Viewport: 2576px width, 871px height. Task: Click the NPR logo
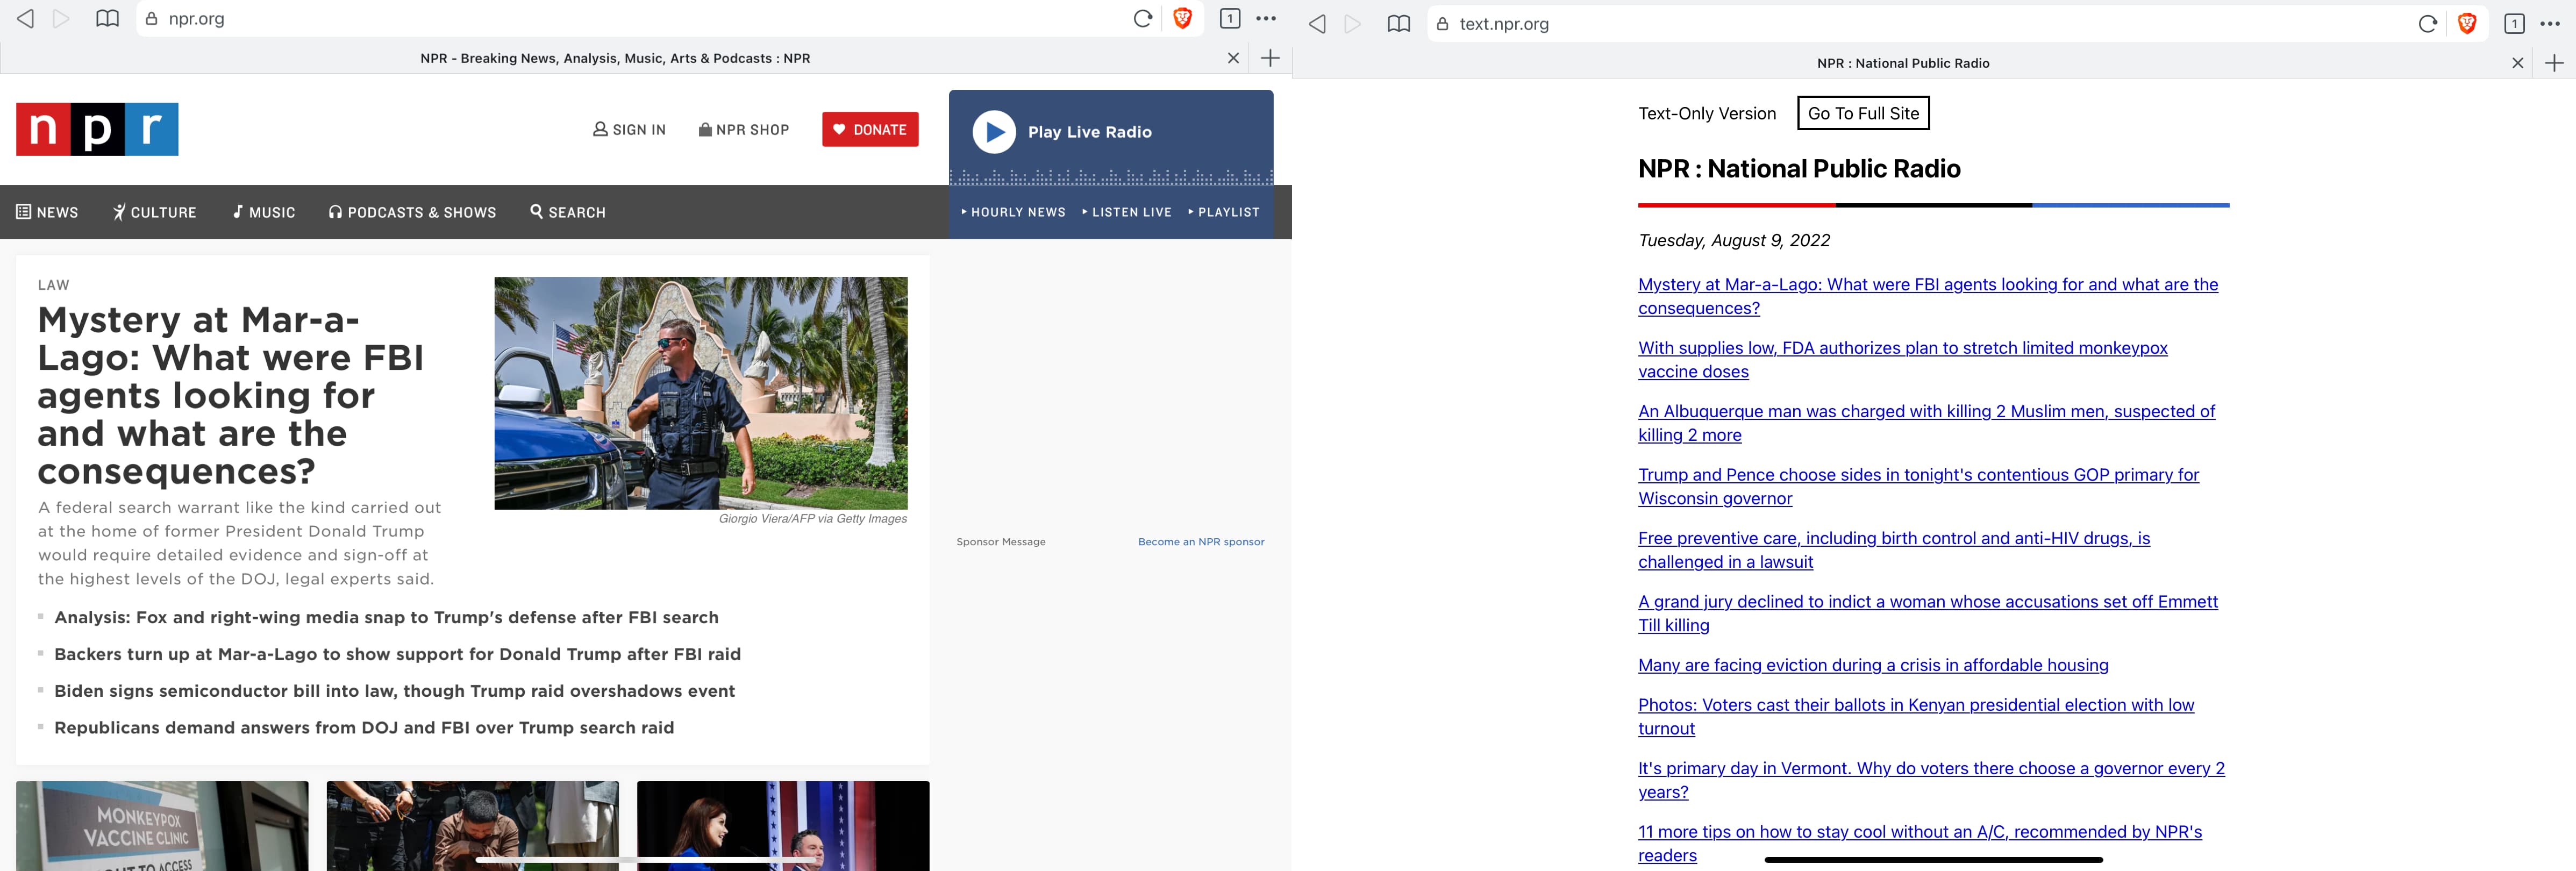click(97, 129)
